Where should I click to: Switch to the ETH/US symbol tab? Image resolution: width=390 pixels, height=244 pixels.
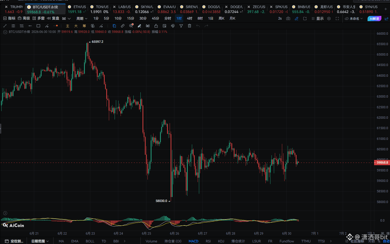(x=77, y=9)
